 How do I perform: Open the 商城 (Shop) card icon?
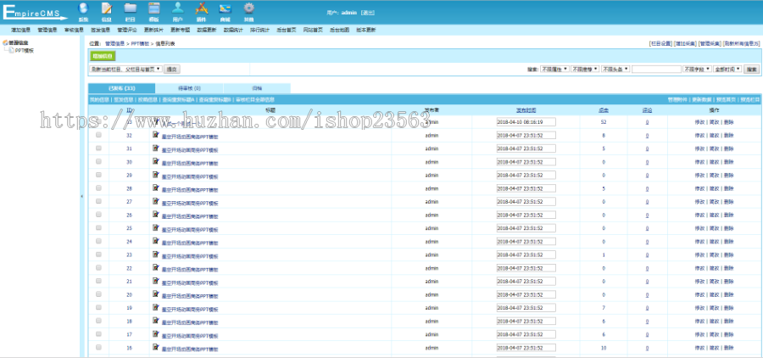click(225, 8)
